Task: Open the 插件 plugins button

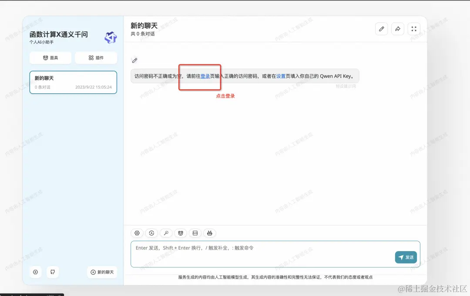Action: 96,58
